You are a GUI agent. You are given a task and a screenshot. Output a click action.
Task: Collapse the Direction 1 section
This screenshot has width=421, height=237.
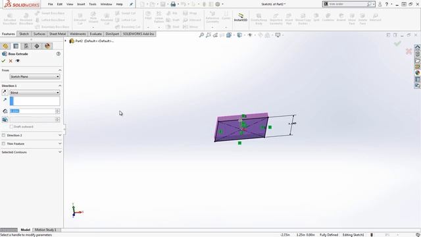60,86
